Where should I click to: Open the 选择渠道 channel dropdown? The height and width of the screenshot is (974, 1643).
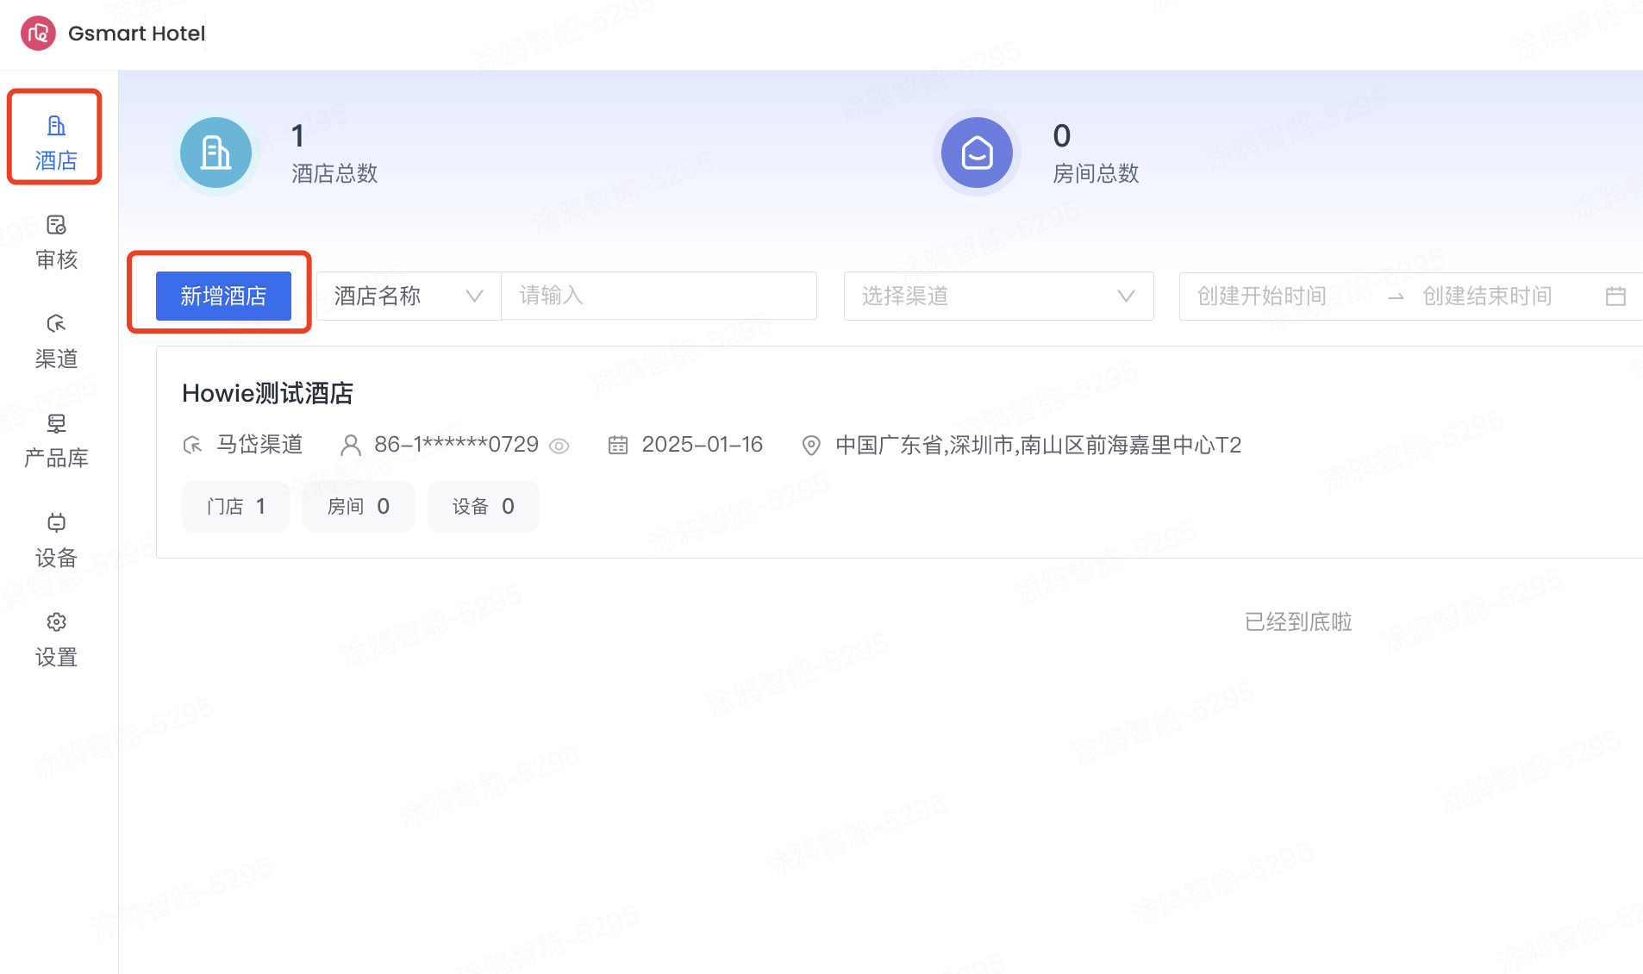(x=998, y=296)
